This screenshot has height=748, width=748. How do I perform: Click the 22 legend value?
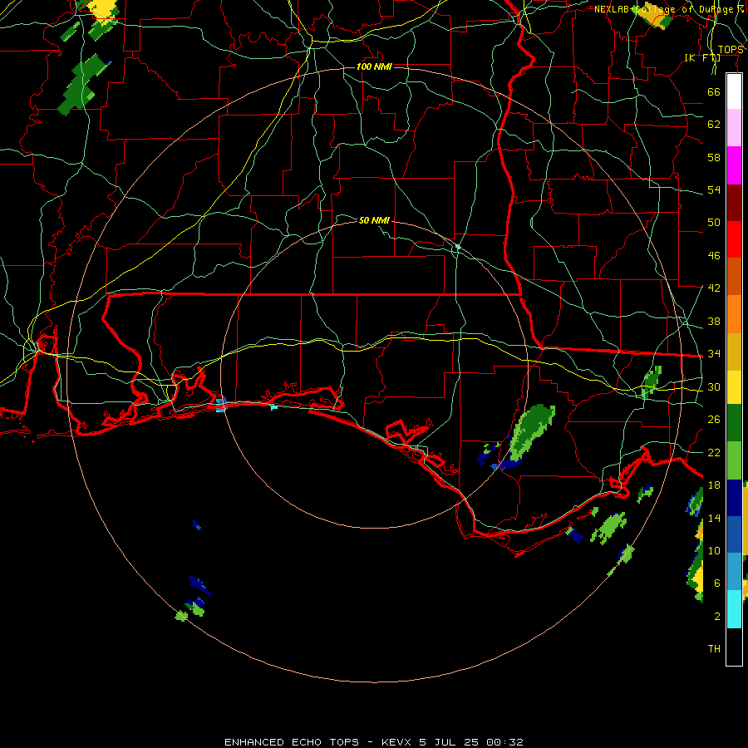(714, 453)
